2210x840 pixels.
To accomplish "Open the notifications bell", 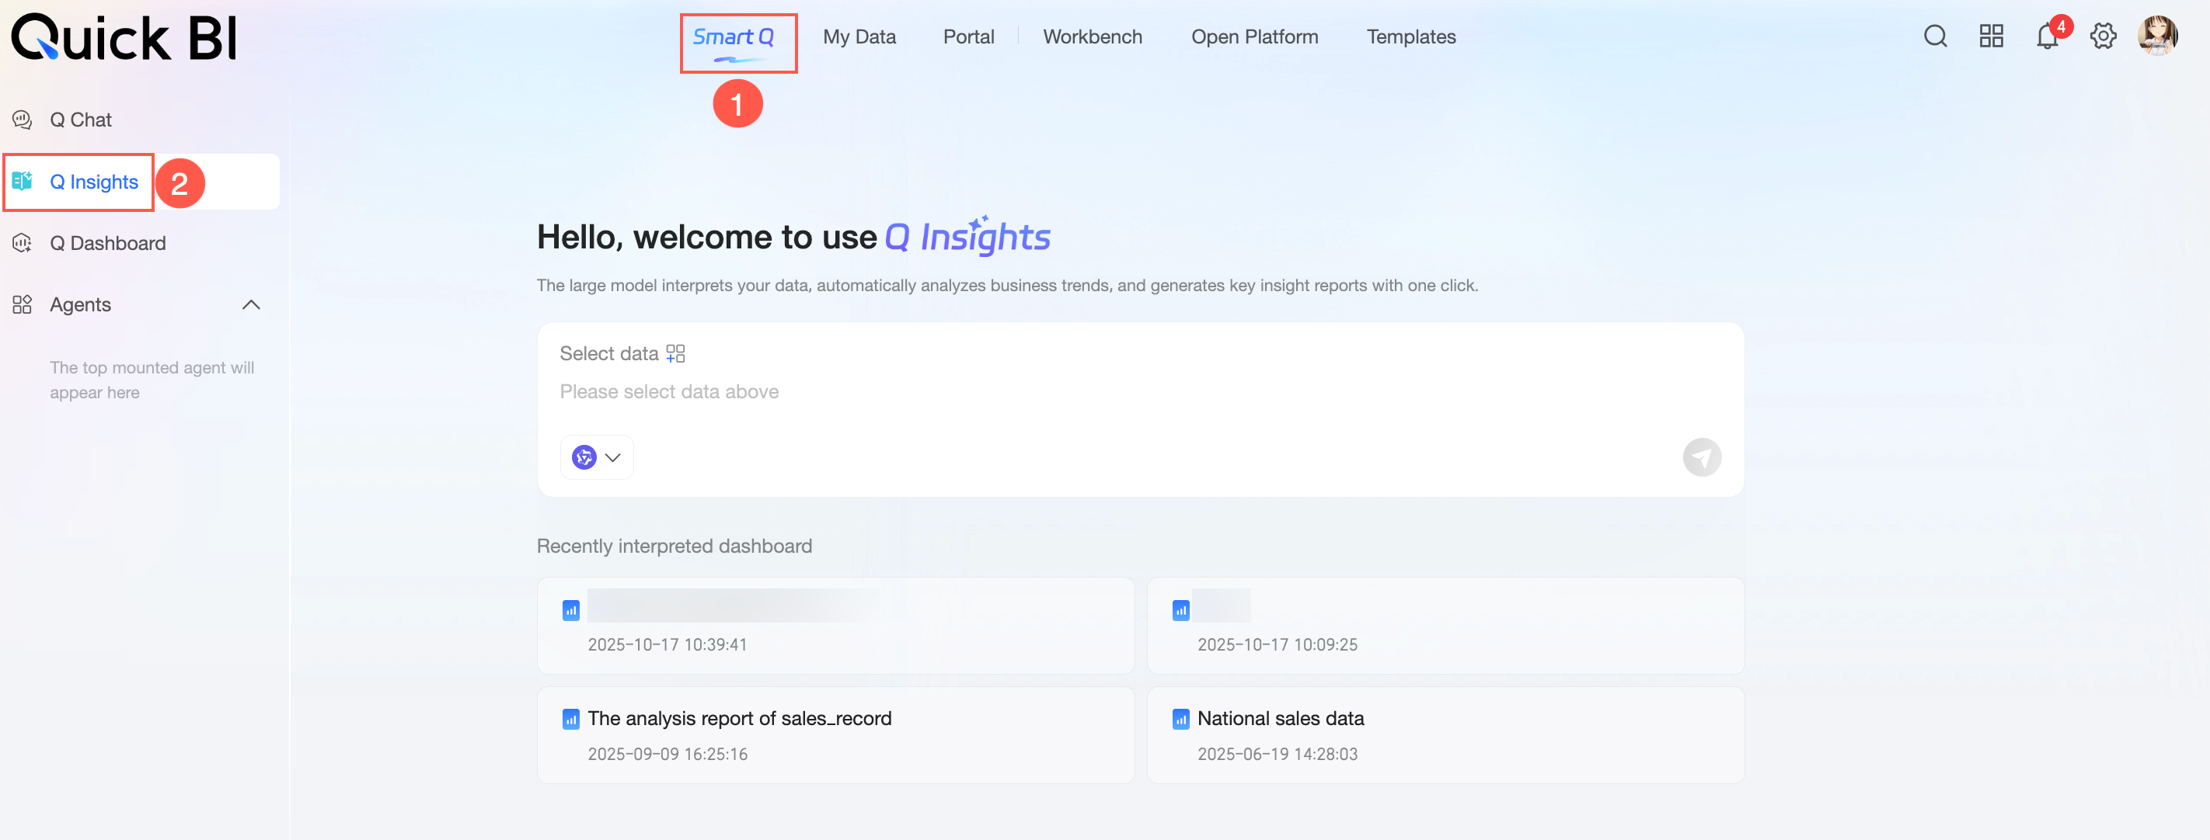I will tap(2047, 36).
